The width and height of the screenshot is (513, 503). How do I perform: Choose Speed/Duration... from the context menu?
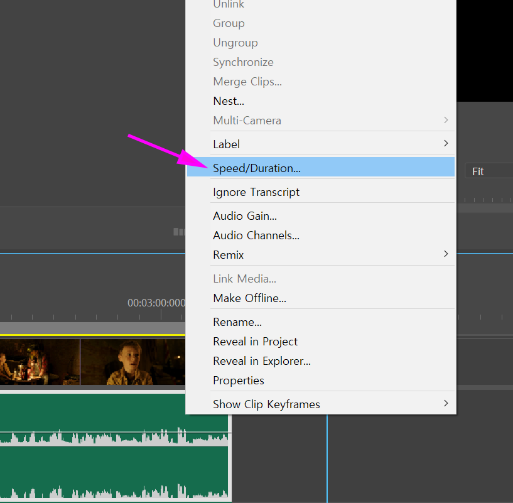(321, 168)
